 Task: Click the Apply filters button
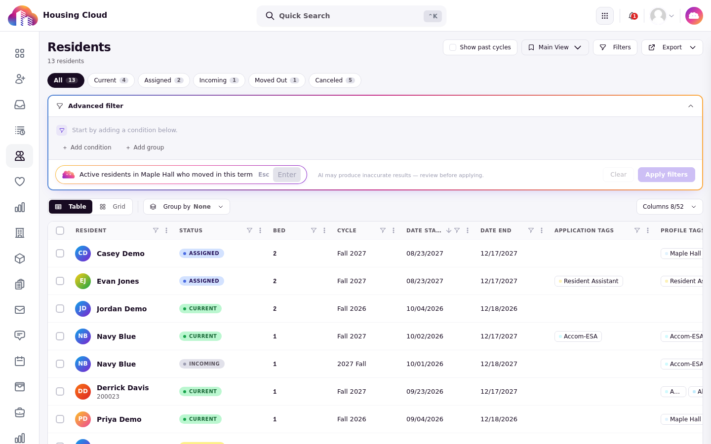click(x=667, y=175)
